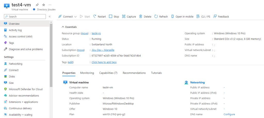Click the 'Click here to add tags' link
Viewport: 264px width, 118px height.
coord(104,62)
